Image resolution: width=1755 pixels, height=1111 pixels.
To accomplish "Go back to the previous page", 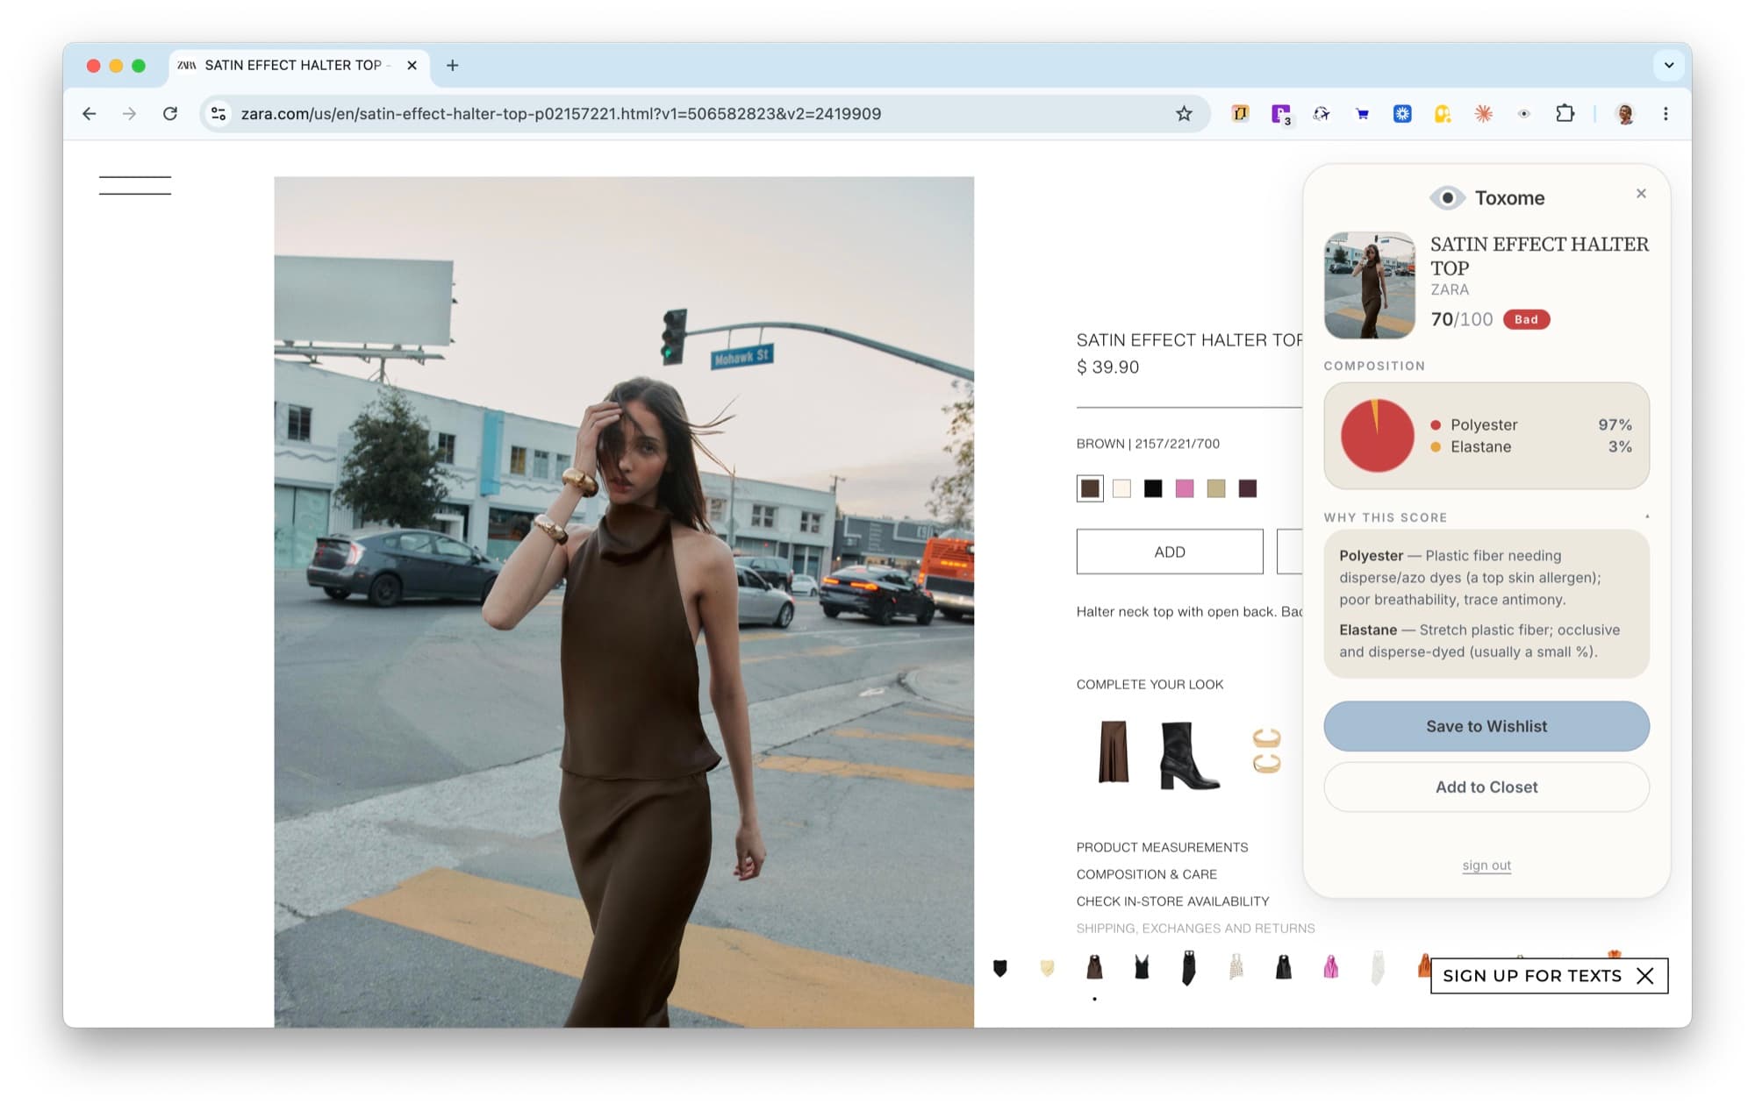I will pos(89,114).
